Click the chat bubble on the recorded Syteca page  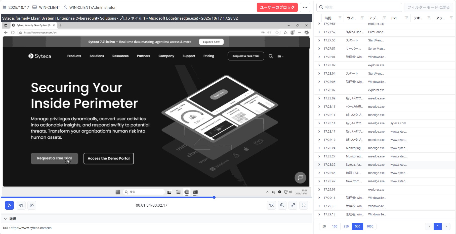point(300,178)
